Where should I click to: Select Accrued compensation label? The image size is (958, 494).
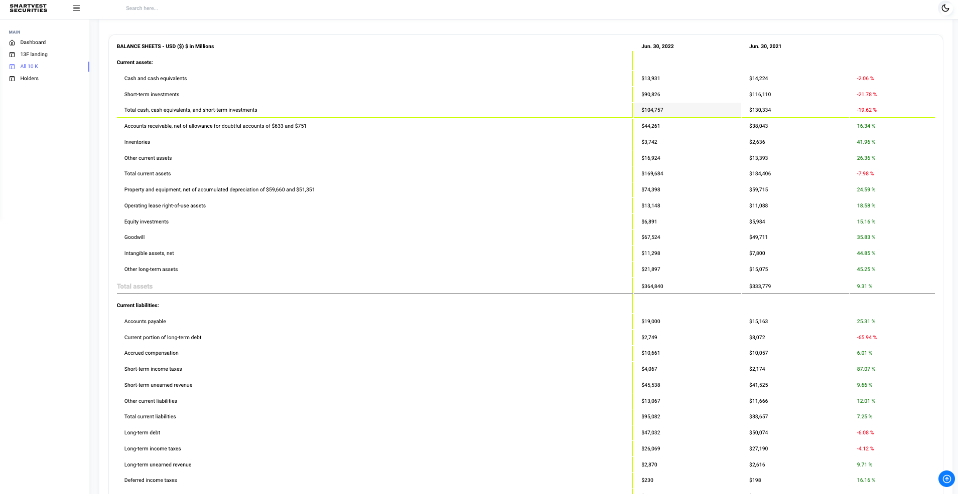point(152,353)
